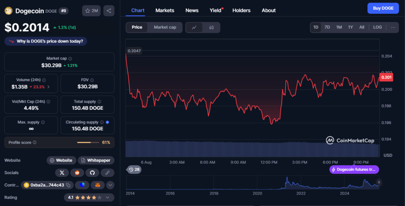Copy the contract address icon
Viewport: 405px width, 206px height.
(x=68, y=185)
